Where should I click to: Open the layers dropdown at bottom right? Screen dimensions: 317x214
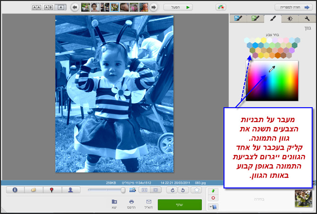[214, 206]
